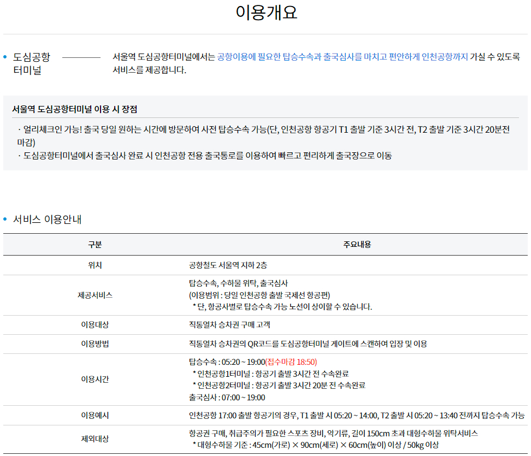
Task: Click 직통열차 승차권 구매 고객 cell
Action: tap(229, 324)
